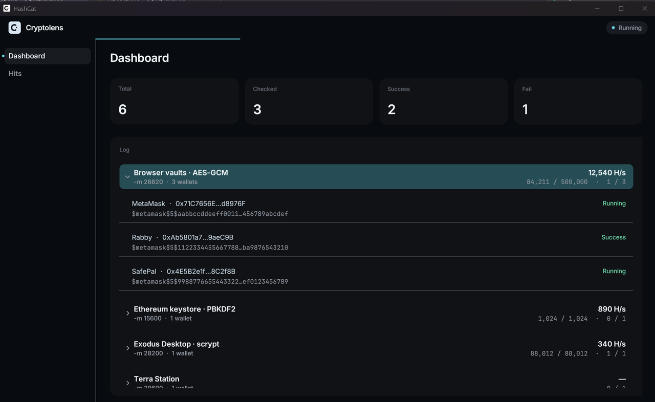Click the Running status on the SafePal row
The height and width of the screenshot is (402, 655).
coord(614,271)
